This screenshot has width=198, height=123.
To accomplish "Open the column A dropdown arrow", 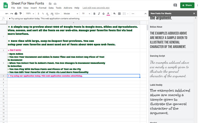I will [x=138, y=22].
